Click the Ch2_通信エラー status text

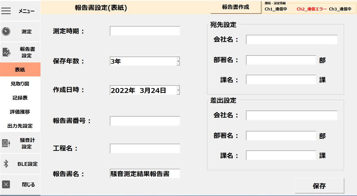click(312, 9)
